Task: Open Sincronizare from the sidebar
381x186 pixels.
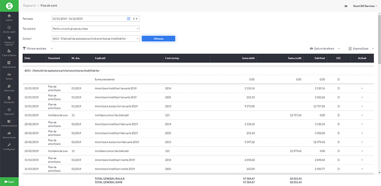Action: click(x=9, y=135)
